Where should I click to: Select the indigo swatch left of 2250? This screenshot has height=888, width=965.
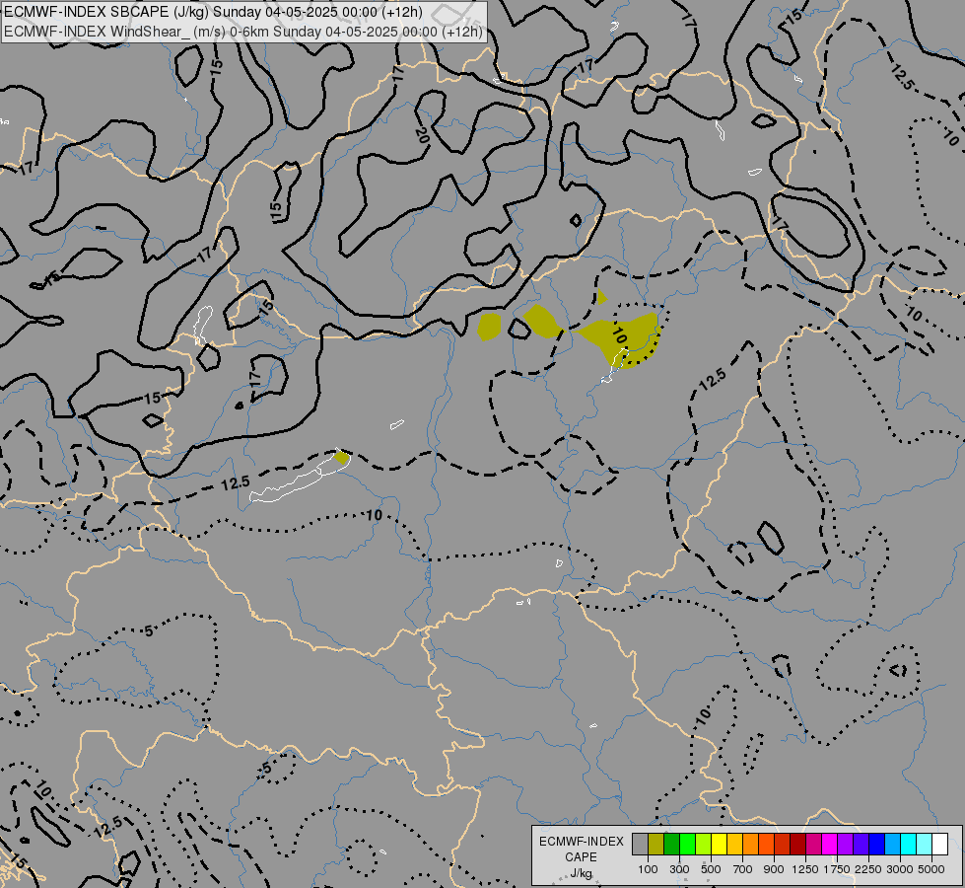(x=861, y=845)
